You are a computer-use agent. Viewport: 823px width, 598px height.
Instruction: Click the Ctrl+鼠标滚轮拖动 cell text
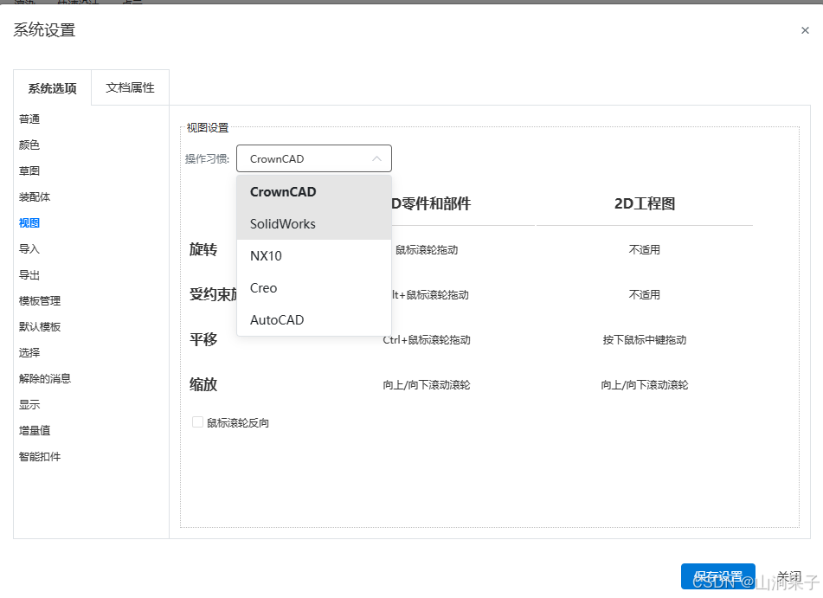426,340
